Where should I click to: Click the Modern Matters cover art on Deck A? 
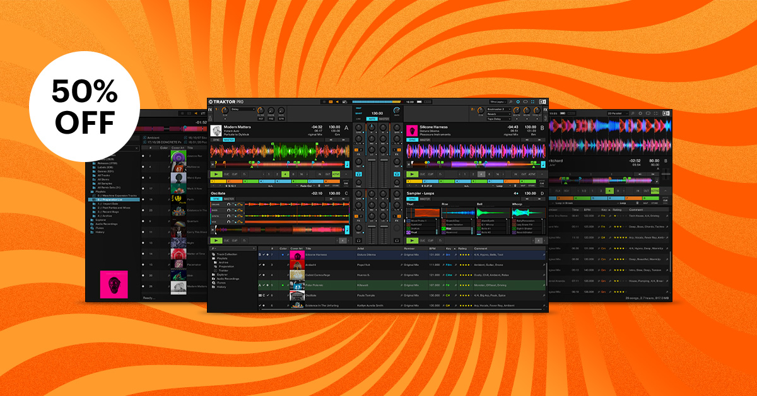pos(215,129)
